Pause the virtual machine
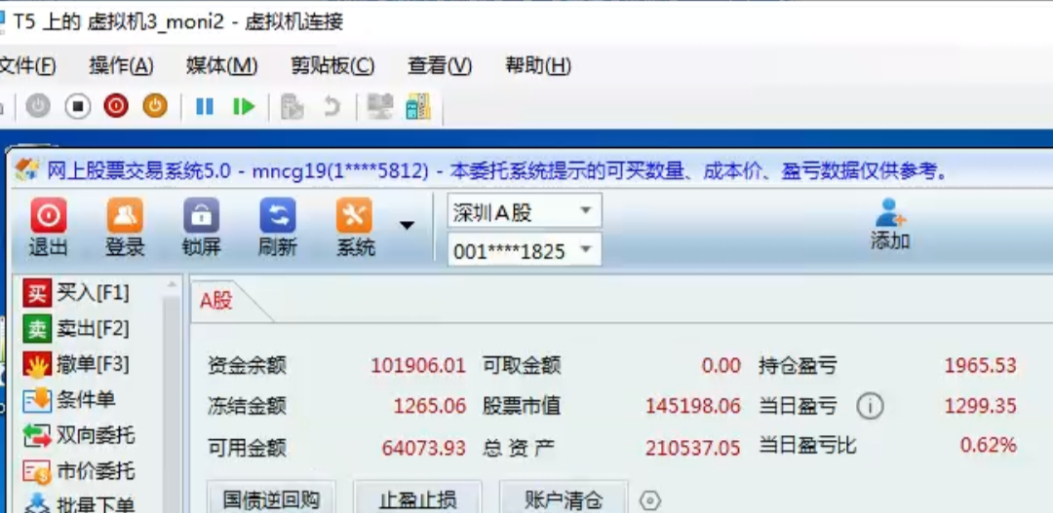1053x513 pixels. (205, 106)
